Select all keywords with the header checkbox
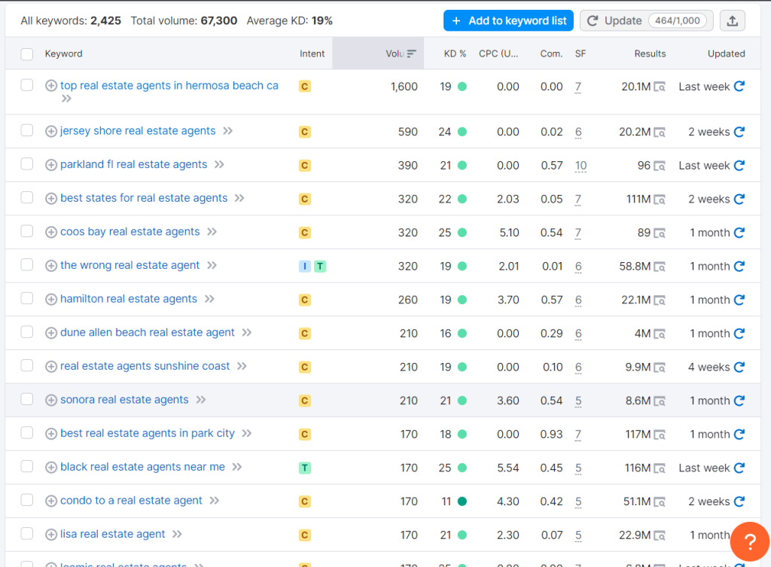 [27, 53]
